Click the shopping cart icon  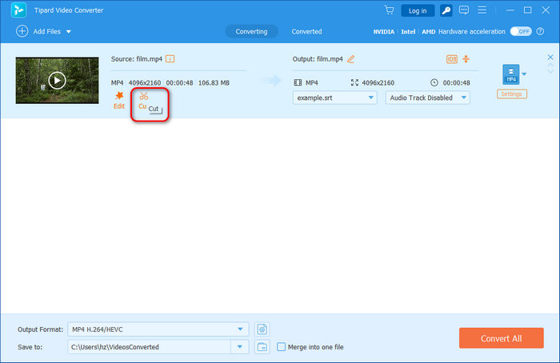pyautogui.click(x=389, y=10)
